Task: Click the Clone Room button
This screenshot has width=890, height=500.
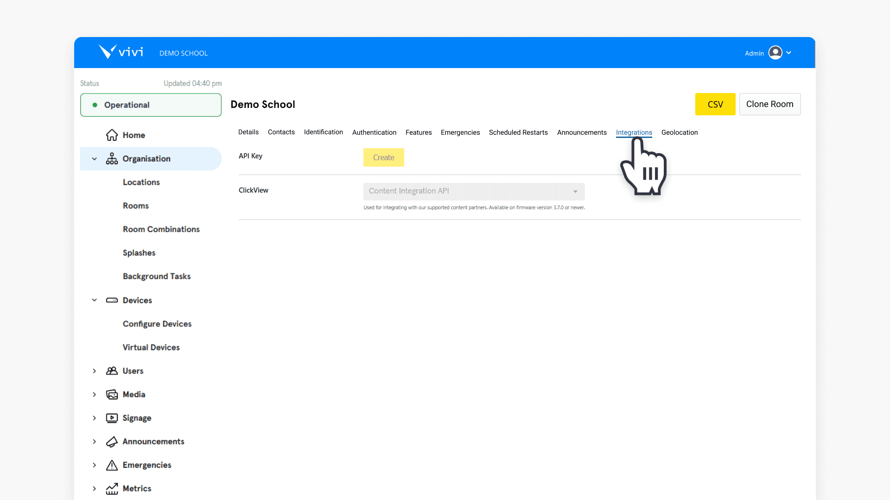Action: (x=769, y=104)
